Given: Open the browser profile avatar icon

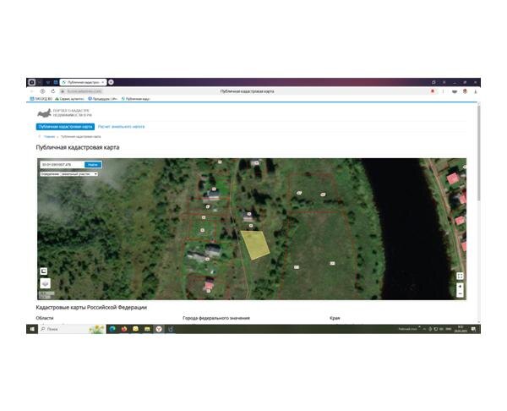Looking at the screenshot, I should 465,91.
